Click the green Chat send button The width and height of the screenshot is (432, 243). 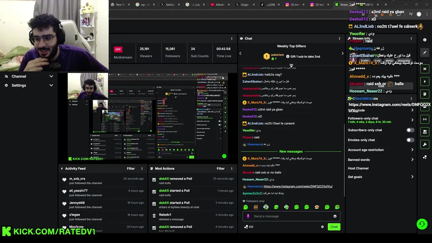334,227
